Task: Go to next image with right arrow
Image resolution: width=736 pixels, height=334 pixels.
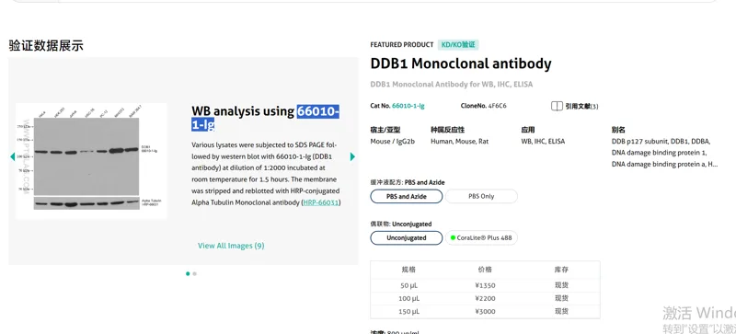Action: pyautogui.click(x=352, y=157)
